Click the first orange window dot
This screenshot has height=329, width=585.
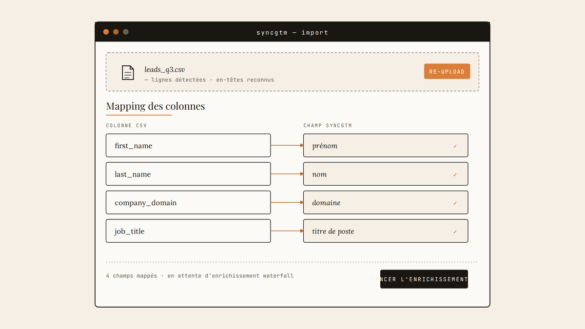pos(106,32)
